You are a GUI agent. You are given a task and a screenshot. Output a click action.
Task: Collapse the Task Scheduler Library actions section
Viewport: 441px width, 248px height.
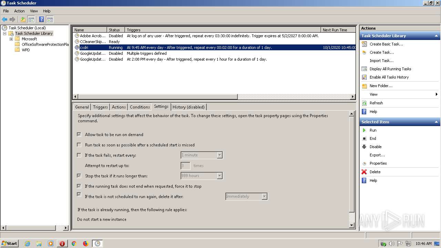coord(437,36)
